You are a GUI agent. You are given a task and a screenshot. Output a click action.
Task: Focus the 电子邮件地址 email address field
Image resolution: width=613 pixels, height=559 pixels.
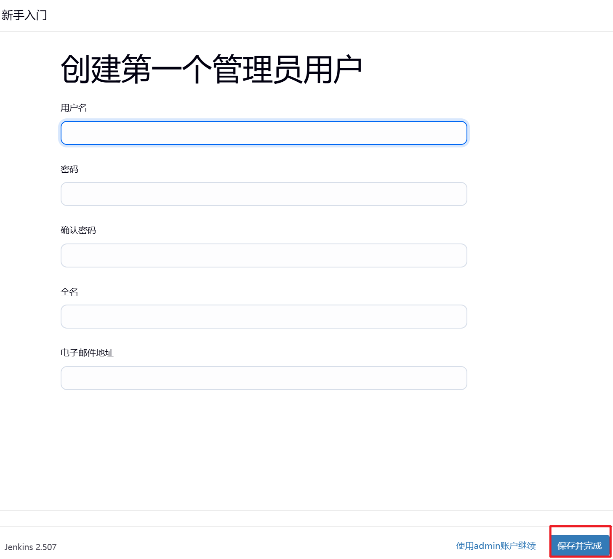pyautogui.click(x=264, y=378)
